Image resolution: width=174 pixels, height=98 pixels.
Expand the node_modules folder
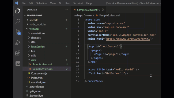[27, 24]
